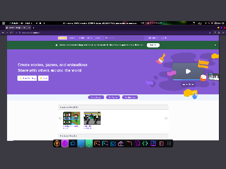Viewport: 226px width, 169px height.
Task: Open the second featured project thumbnail
Action: tap(92, 118)
